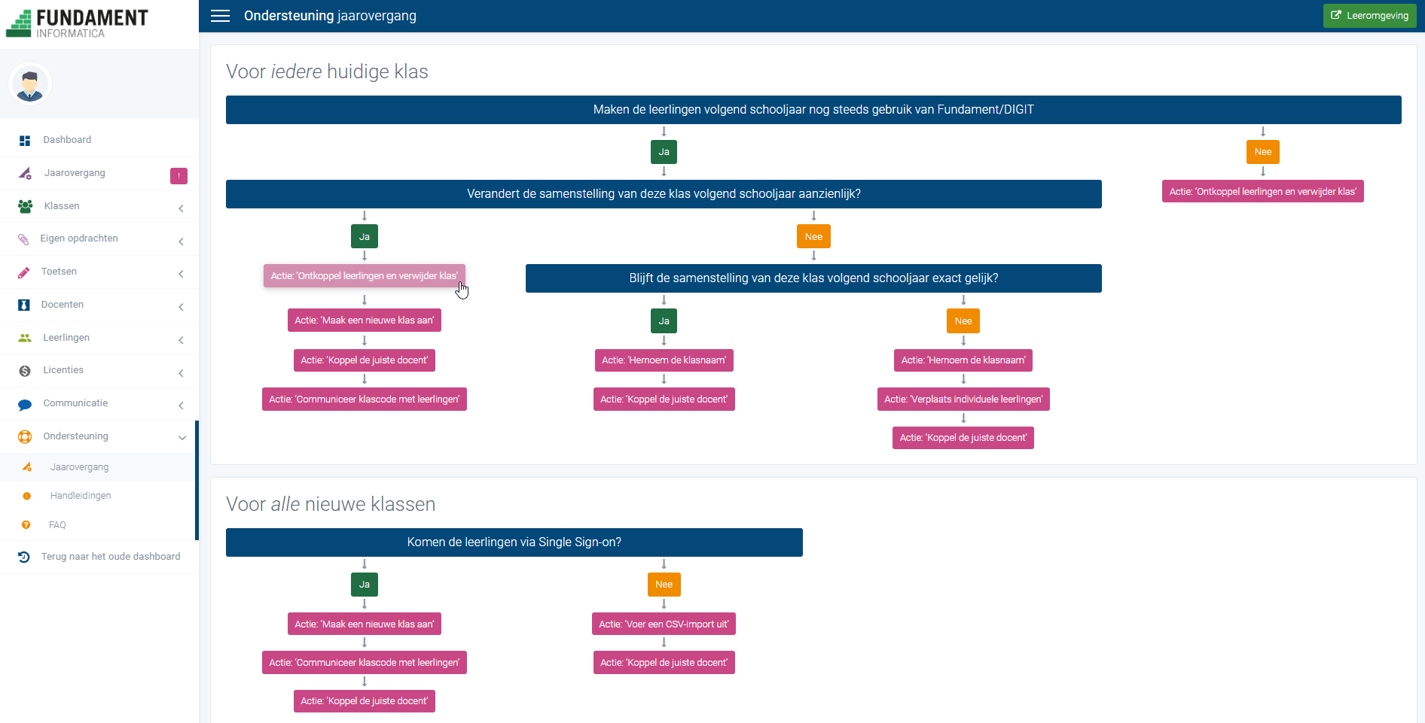
Task: Click the Licenties dollar-coin icon
Action: coord(25,371)
